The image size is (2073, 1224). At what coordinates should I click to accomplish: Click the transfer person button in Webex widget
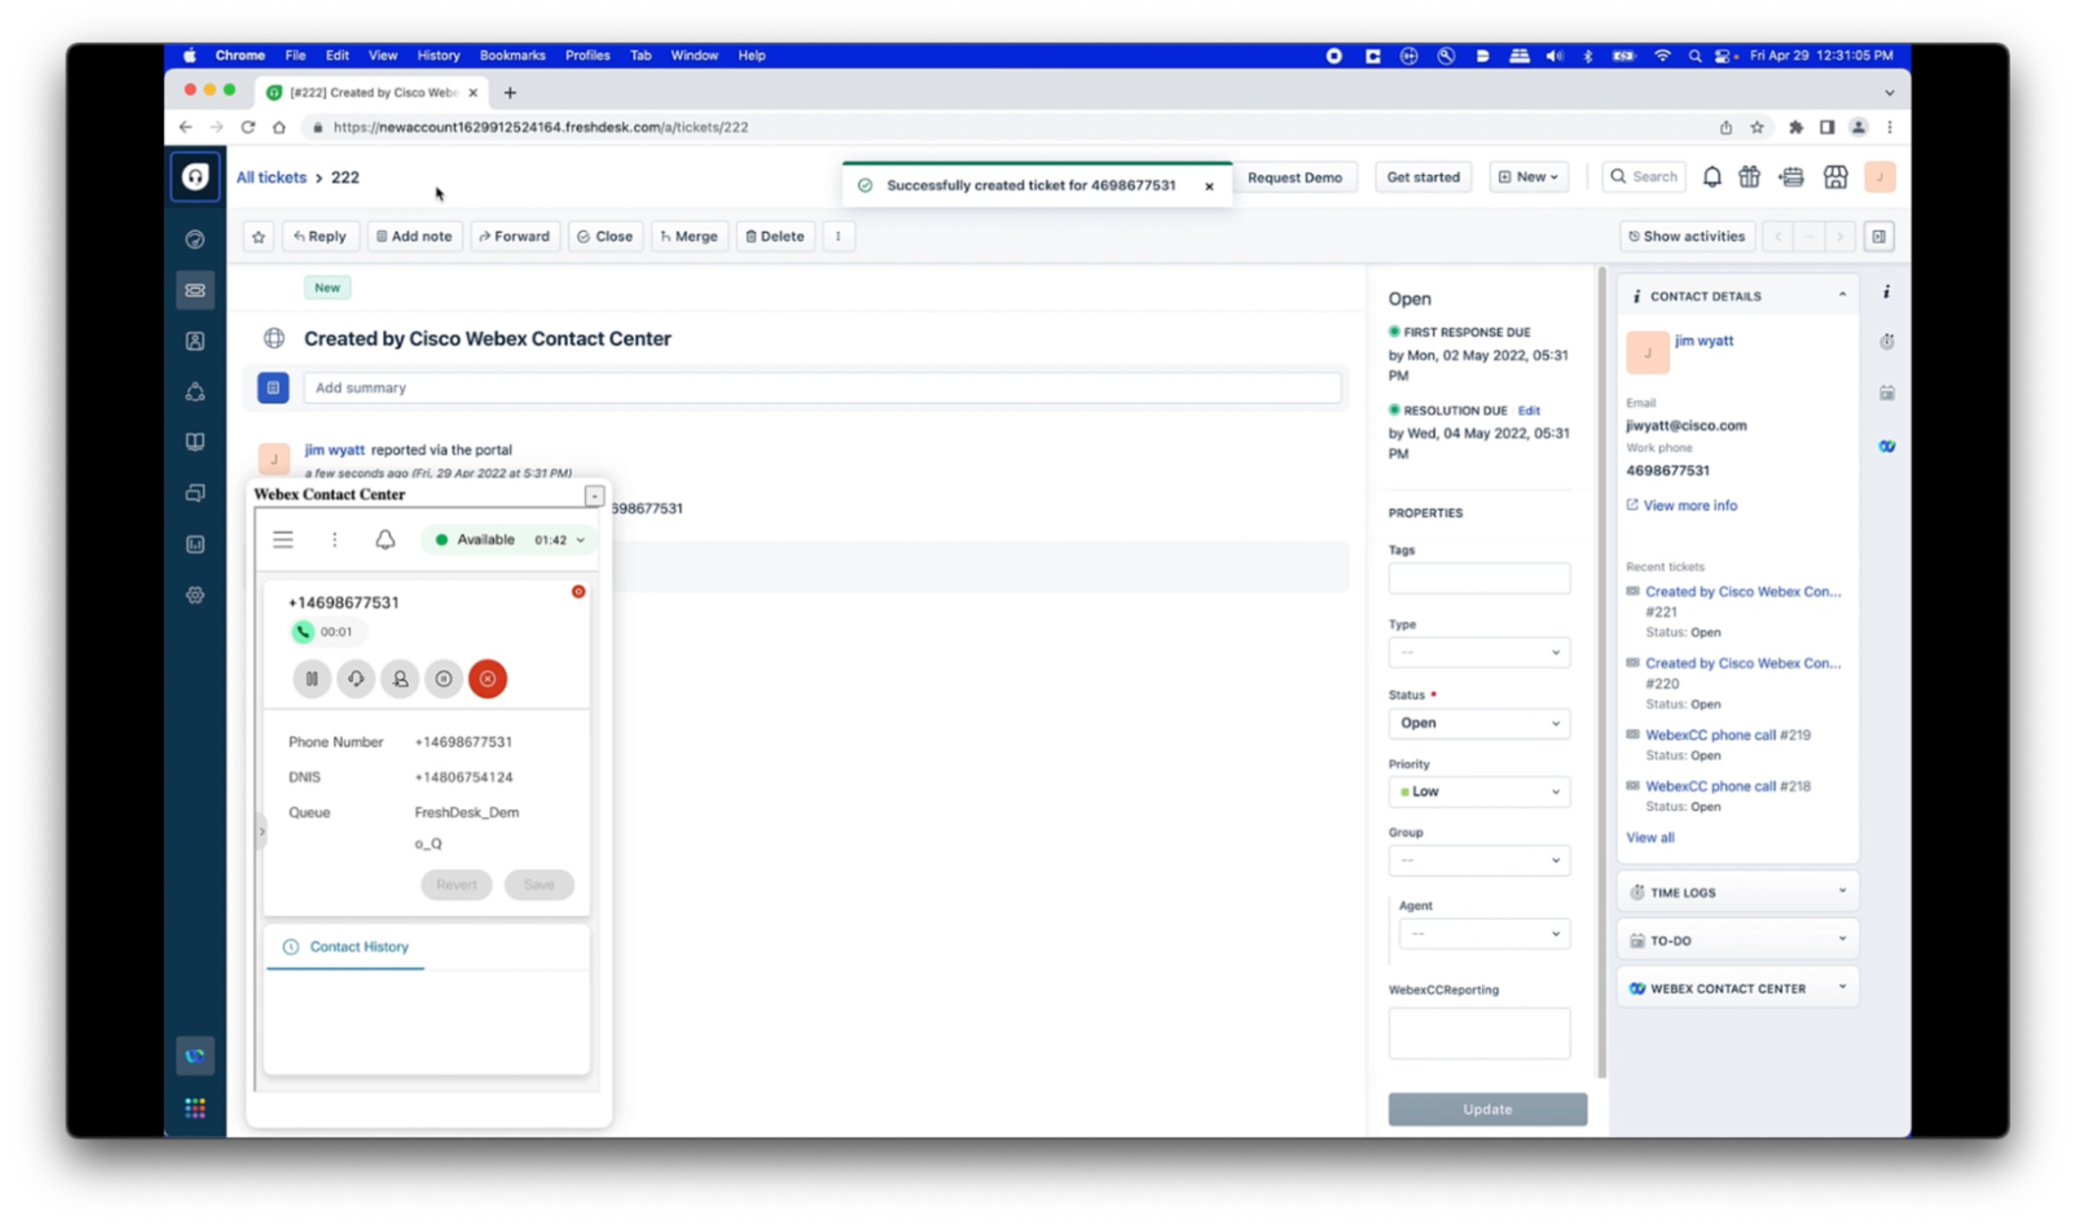(400, 679)
